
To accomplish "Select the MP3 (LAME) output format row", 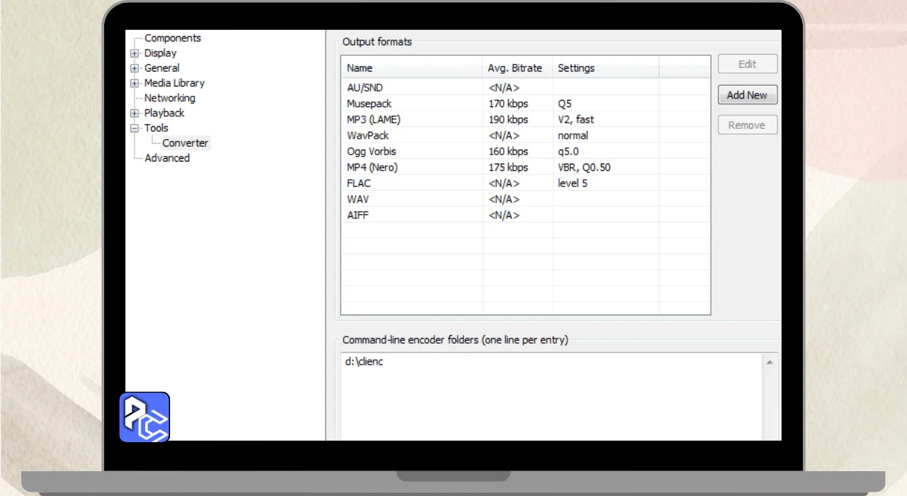I will [525, 120].
